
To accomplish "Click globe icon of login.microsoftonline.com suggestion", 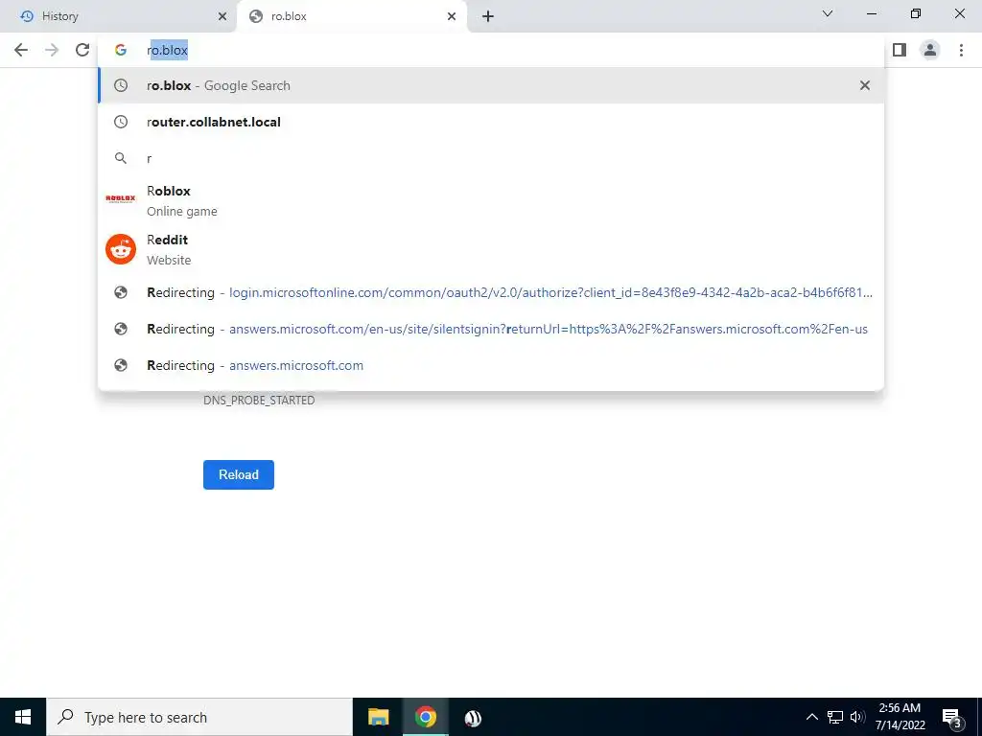I will [x=121, y=292].
